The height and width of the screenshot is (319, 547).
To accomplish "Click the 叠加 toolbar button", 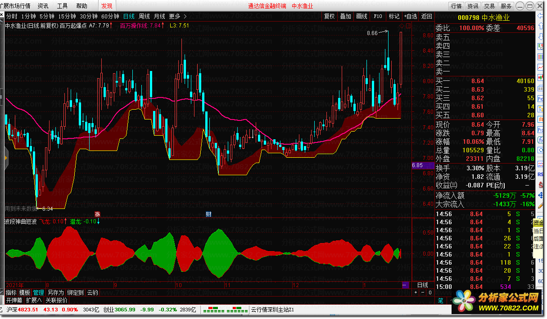I will [x=346, y=16].
